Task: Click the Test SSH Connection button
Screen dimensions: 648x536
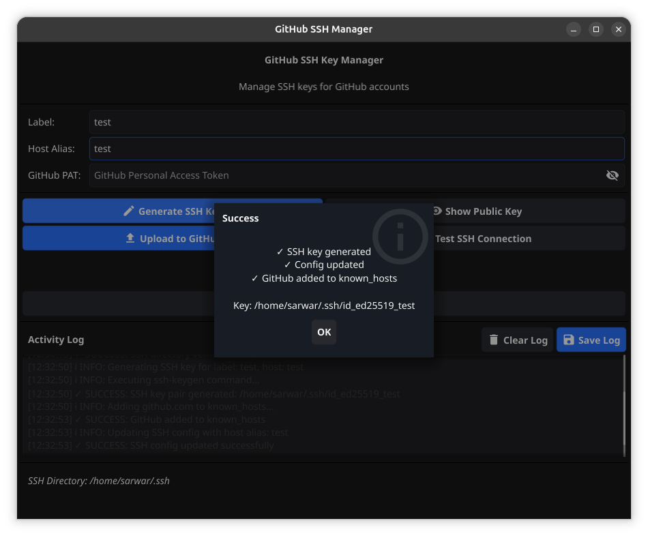Action: pos(475,239)
